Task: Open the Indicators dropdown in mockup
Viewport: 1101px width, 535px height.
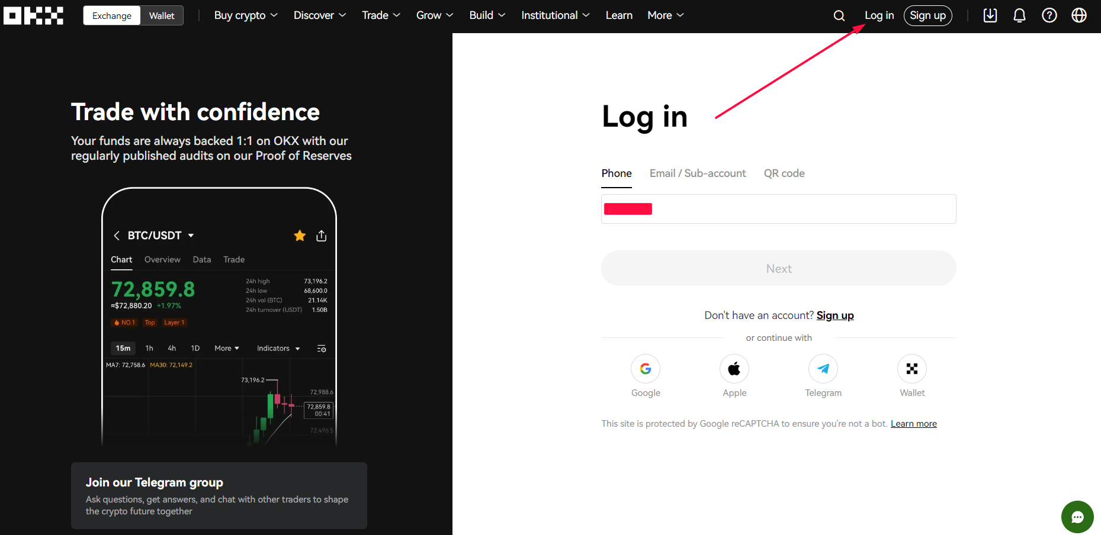Action: click(x=278, y=349)
